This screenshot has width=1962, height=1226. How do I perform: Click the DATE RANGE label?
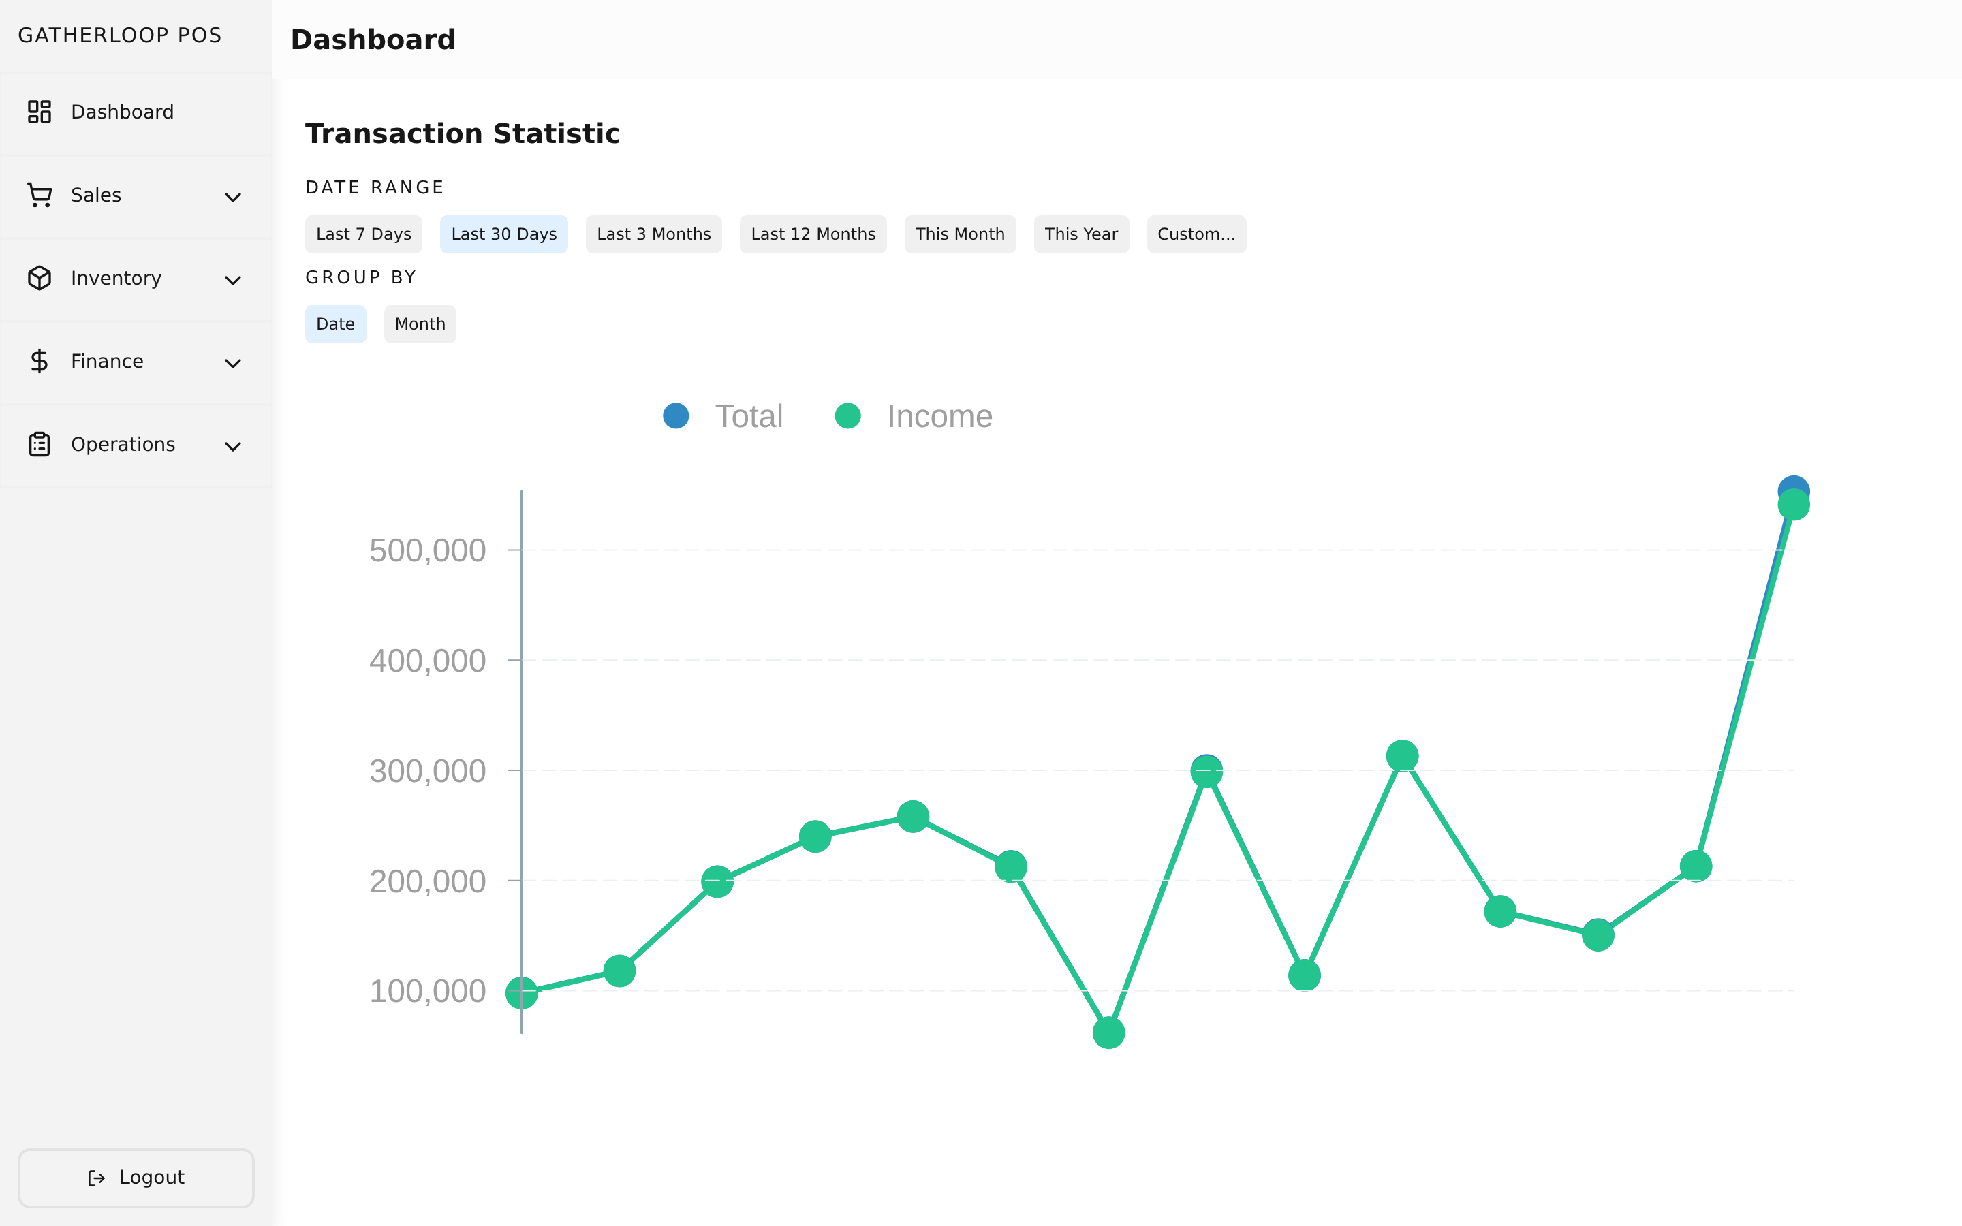[375, 188]
